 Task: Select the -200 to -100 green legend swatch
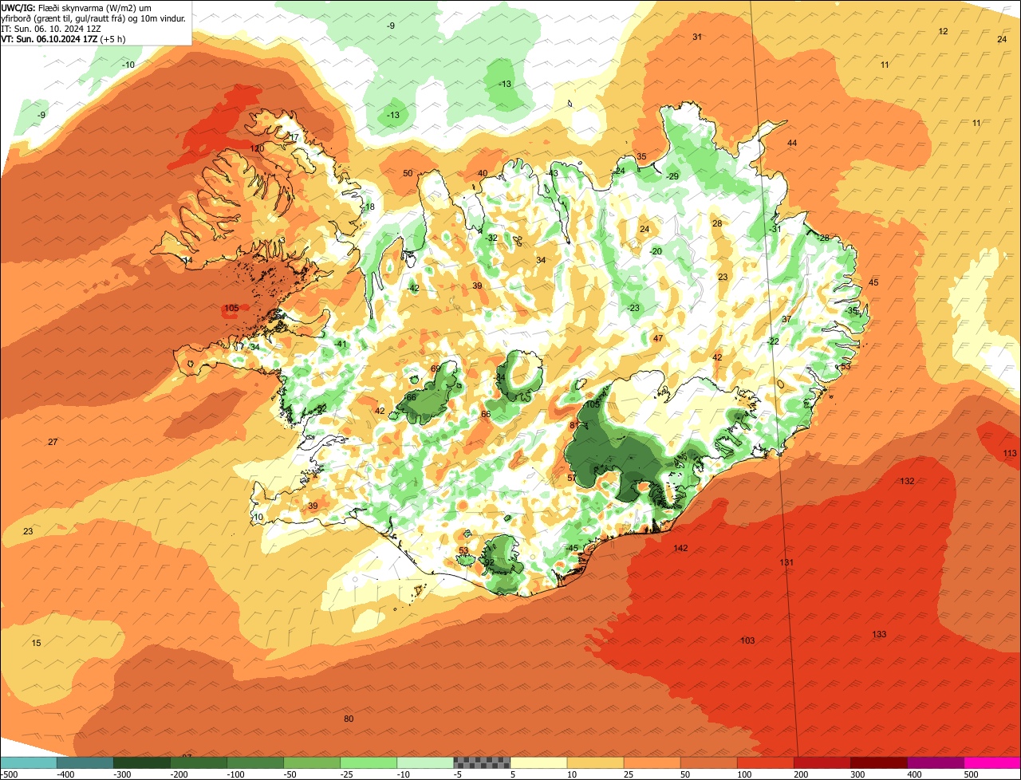(199, 762)
